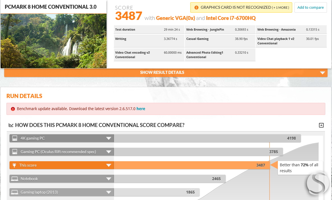The width and height of the screenshot is (332, 200).
Task: Click the 0.33210 s photo editing value
Action: point(242,53)
